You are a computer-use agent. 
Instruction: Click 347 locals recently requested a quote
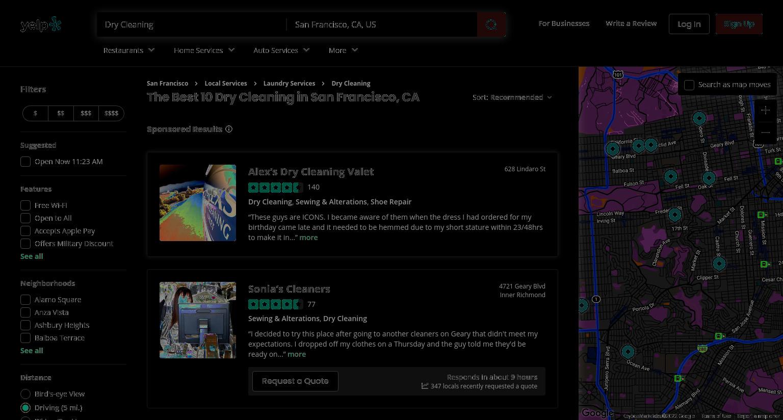479,386
